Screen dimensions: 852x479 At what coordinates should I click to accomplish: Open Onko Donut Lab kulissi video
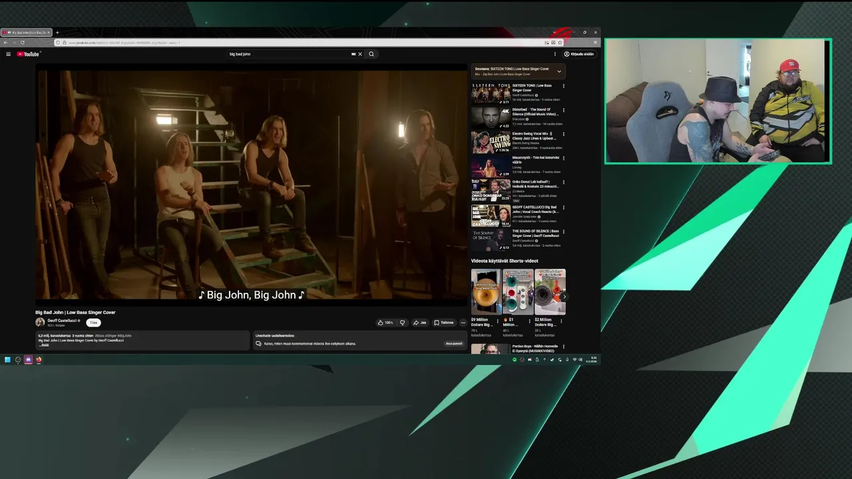point(491,191)
